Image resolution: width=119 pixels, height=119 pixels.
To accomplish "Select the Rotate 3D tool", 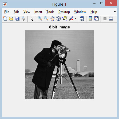I will tap(58, 18).
